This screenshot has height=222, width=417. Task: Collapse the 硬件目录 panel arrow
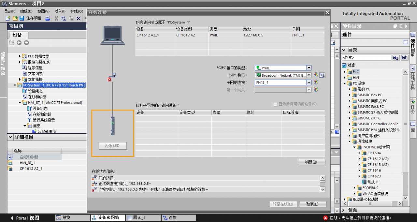[x=407, y=26]
